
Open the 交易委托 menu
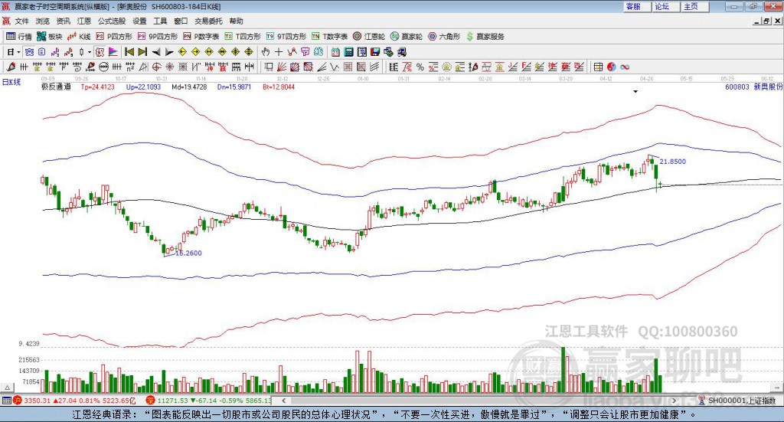click(208, 21)
